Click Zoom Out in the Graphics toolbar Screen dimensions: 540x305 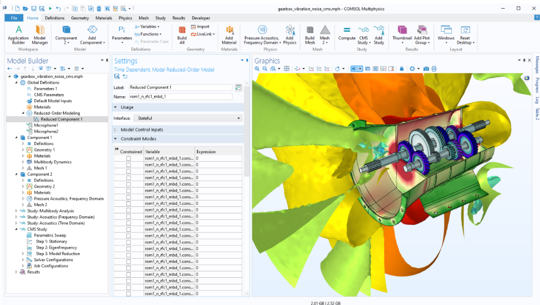(x=264, y=69)
